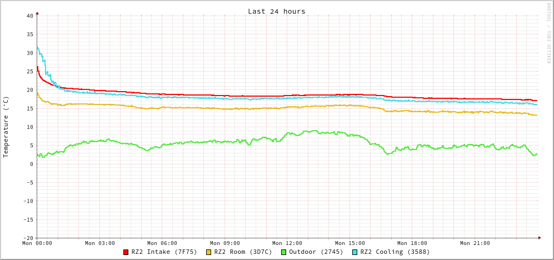Click the Mon 21:00 time axis label
This screenshot has height=260, width=554.
(475, 243)
